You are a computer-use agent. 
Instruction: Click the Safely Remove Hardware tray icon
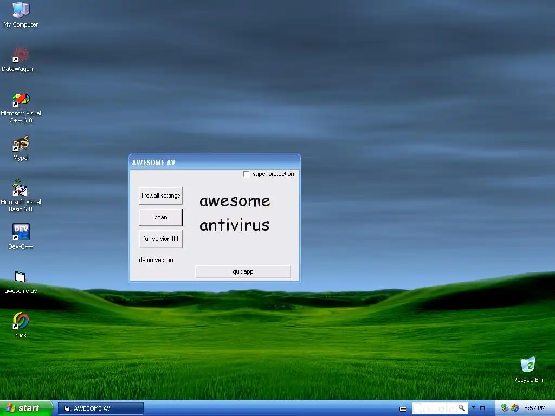pyautogui.click(x=505, y=408)
